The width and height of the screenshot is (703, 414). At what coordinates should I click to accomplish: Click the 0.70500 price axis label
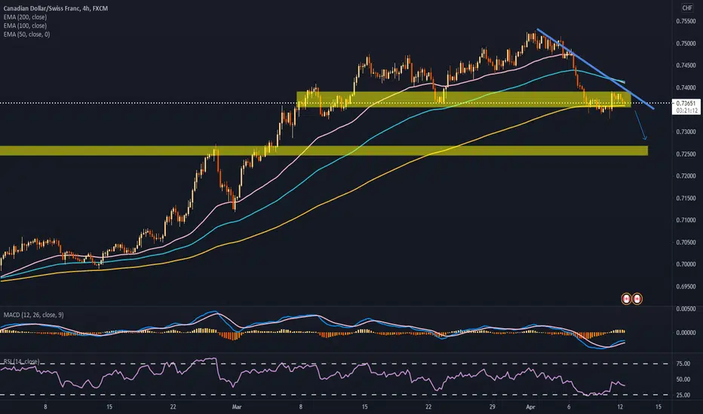tap(686, 242)
